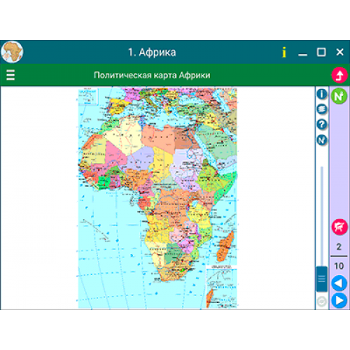Open the hamburger menu in green bar
350x350 pixels.
(x=10, y=75)
